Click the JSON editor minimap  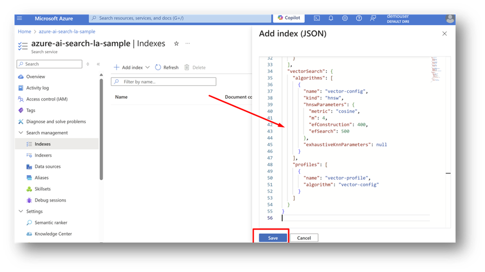[x=435, y=69]
